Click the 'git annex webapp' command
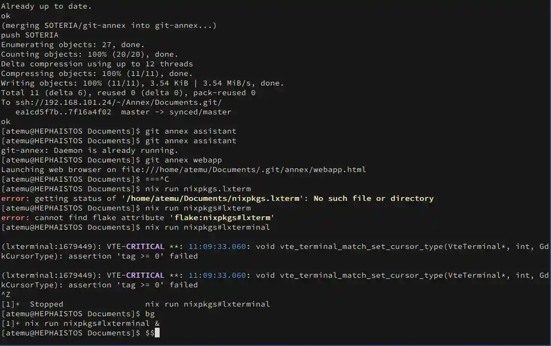The height and width of the screenshot is (346, 551). pos(184,160)
